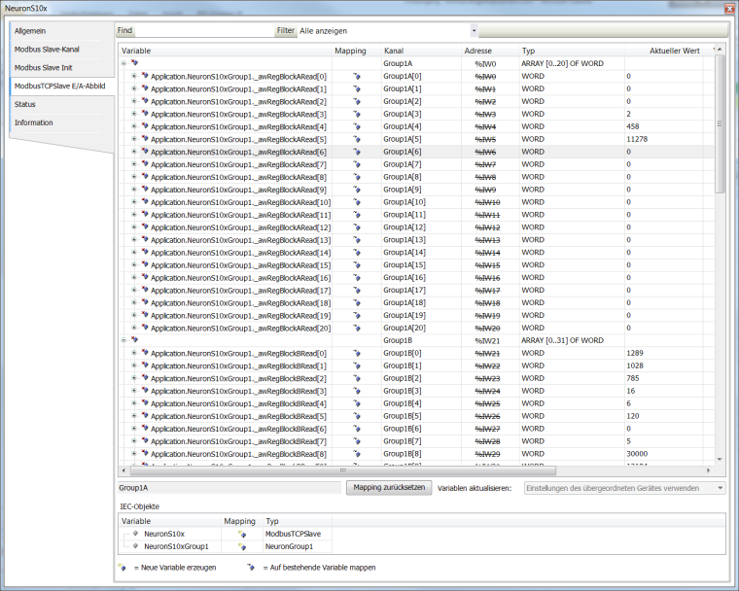Viewport: 739px width, 591px height.
Task: Collapse the Group1A array root node
Action: pos(123,63)
